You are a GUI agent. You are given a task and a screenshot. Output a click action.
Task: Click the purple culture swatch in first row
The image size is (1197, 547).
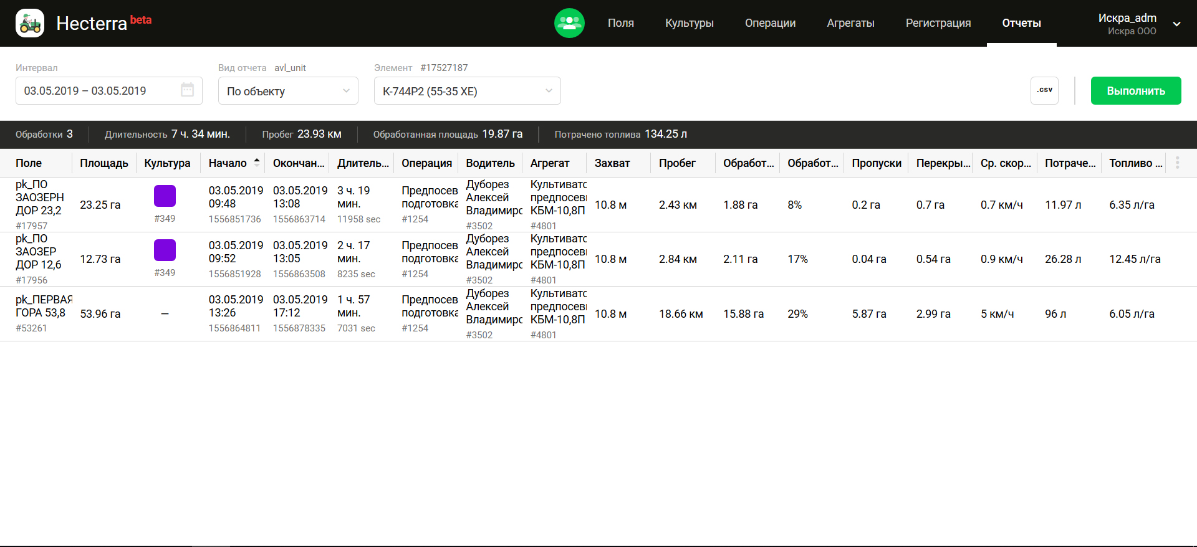(165, 196)
